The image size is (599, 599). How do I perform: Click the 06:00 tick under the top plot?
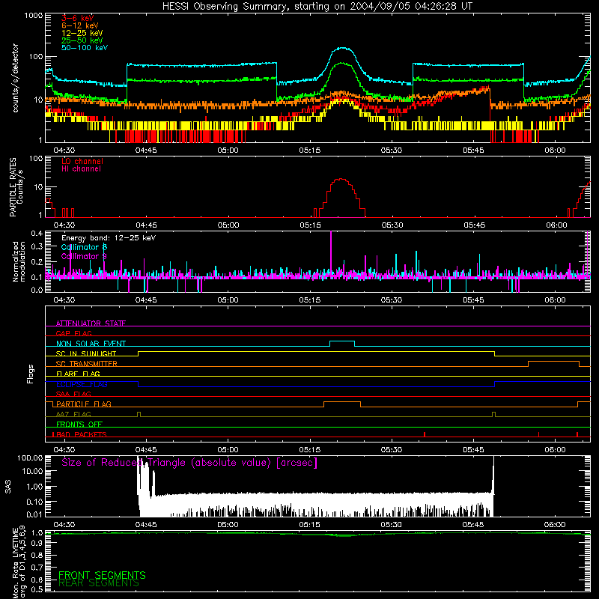click(555, 150)
